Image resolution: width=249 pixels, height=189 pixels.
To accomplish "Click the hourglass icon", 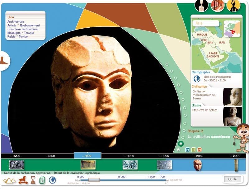I will 33,180.
